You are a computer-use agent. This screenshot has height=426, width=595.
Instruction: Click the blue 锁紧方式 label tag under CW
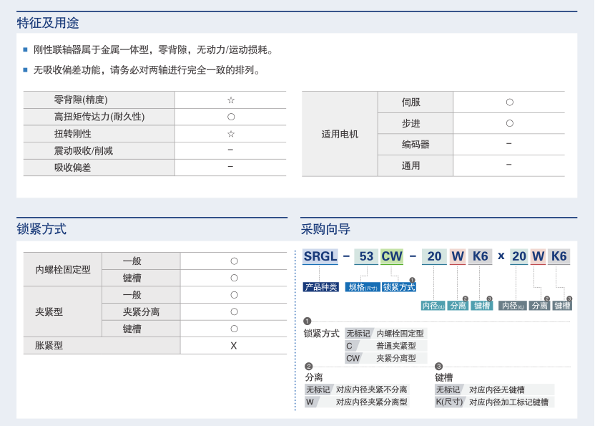[x=399, y=287]
